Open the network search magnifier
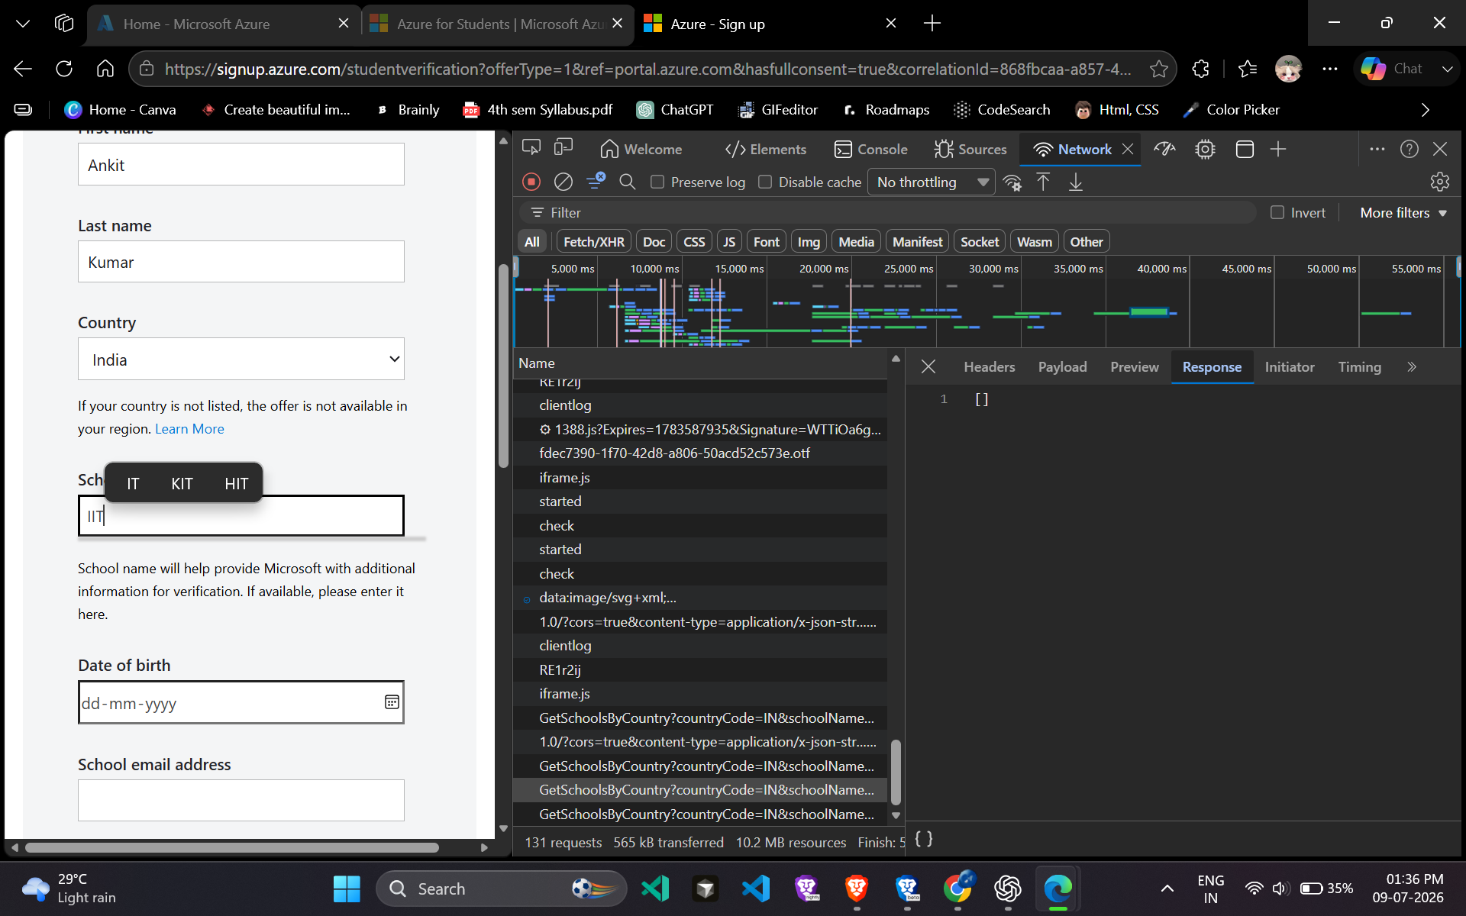1466x916 pixels. (x=628, y=182)
